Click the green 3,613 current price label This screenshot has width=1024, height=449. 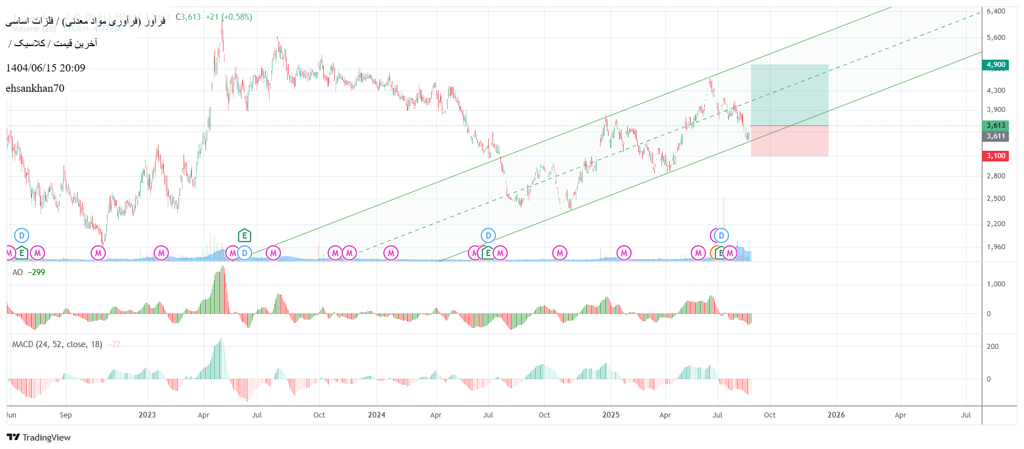[995, 125]
